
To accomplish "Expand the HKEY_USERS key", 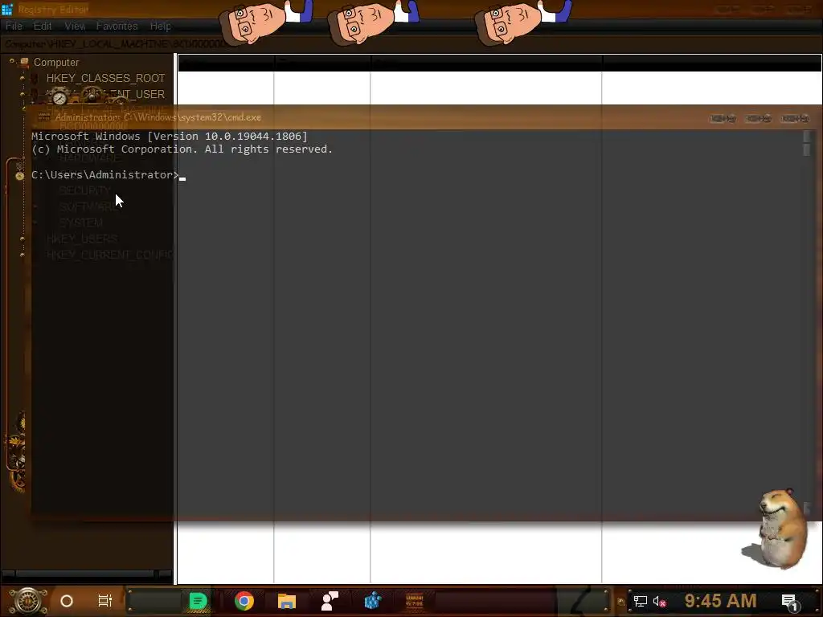I will click(22, 239).
